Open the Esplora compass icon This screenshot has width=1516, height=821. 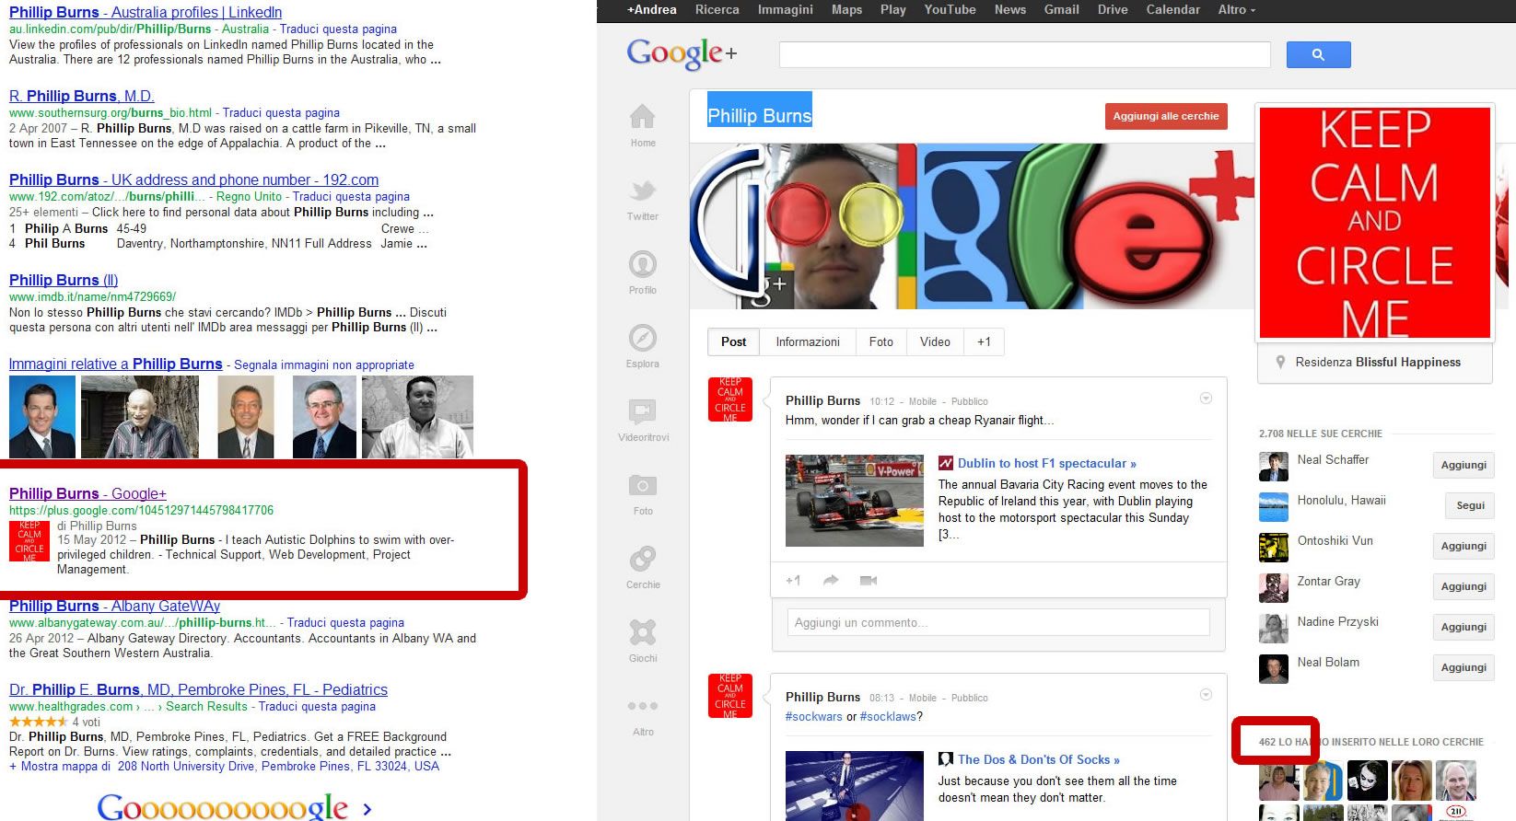pyautogui.click(x=642, y=339)
